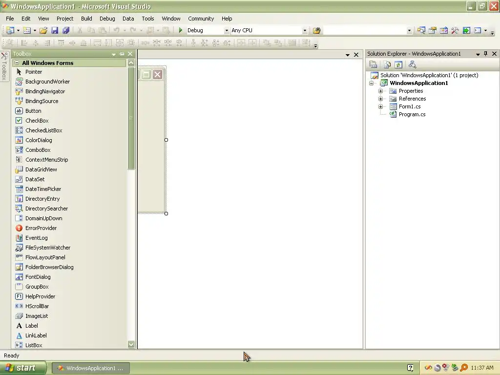Click Properties icon in Solution Explorer toolbar
The height and width of the screenshot is (375, 500).
coord(373,65)
